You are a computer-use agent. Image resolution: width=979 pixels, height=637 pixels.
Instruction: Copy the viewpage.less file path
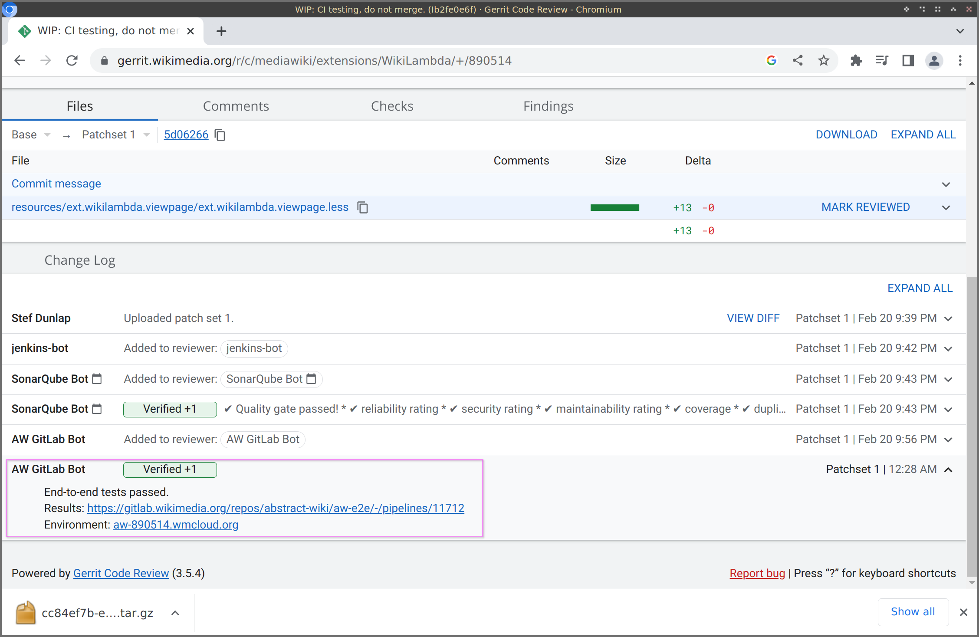pos(362,207)
